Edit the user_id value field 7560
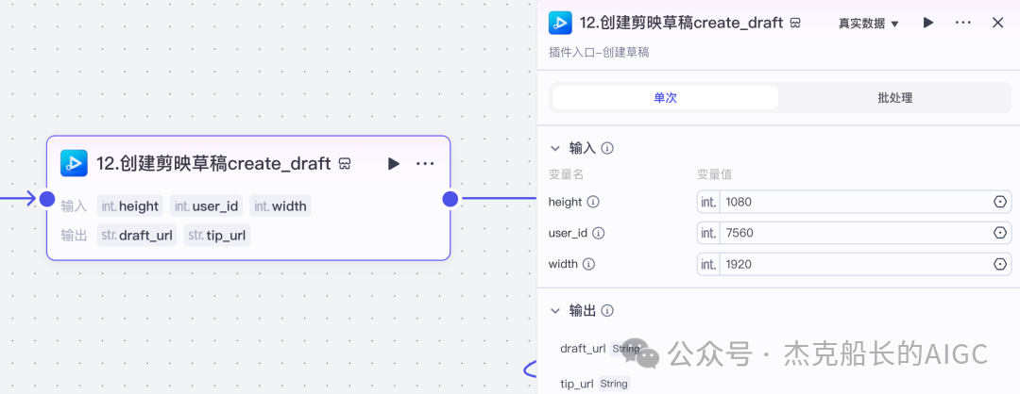 coord(854,233)
